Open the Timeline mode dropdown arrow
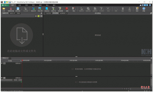 (x=21, y=61)
